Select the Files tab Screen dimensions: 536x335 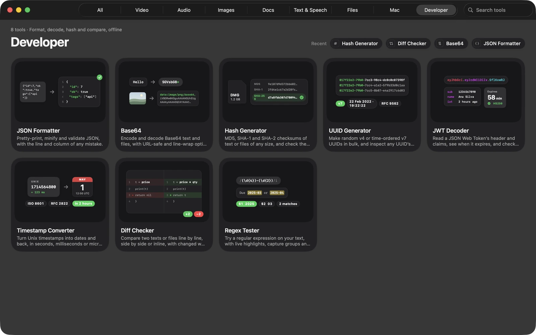[x=352, y=10]
